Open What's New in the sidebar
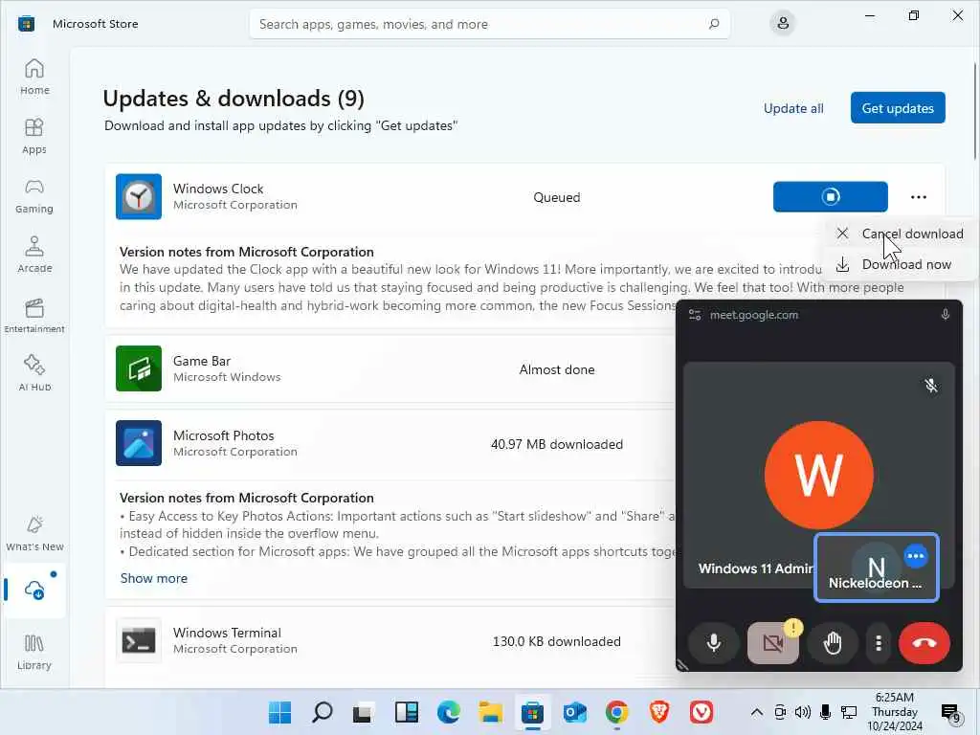The height and width of the screenshot is (735, 980). (34, 533)
